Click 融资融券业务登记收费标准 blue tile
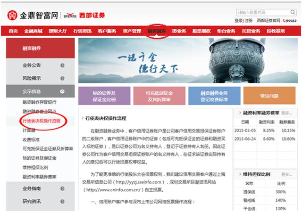The width and height of the screenshot is (302, 212). click(x=208, y=96)
